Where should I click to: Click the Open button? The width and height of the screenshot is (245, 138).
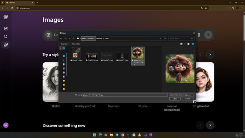pos(175,99)
